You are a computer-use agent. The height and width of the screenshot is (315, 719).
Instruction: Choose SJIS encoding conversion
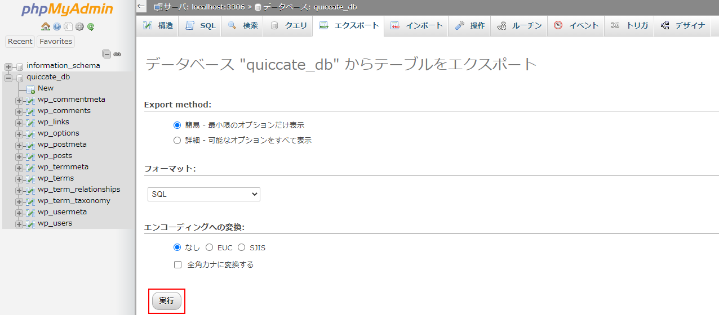pyautogui.click(x=242, y=247)
